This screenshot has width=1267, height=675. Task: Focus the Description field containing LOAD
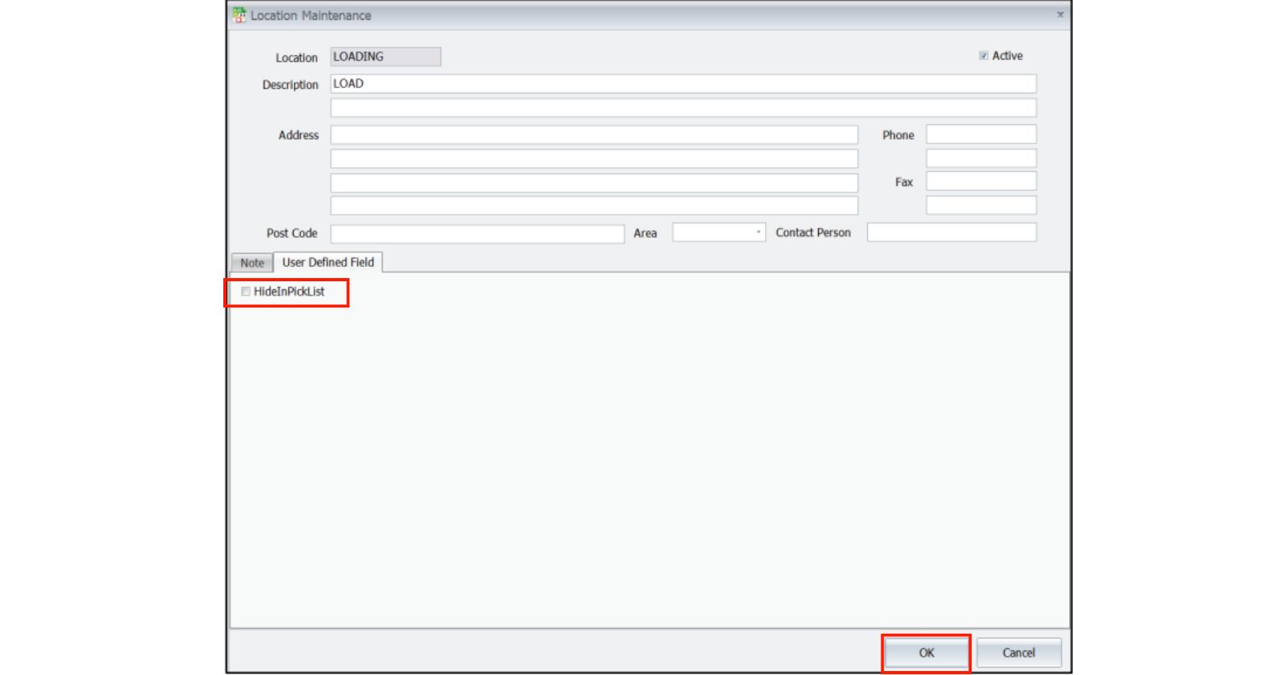683,84
